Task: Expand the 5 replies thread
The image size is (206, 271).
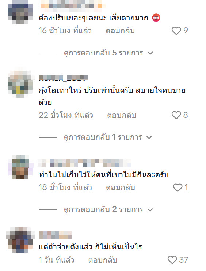Action: point(108,53)
